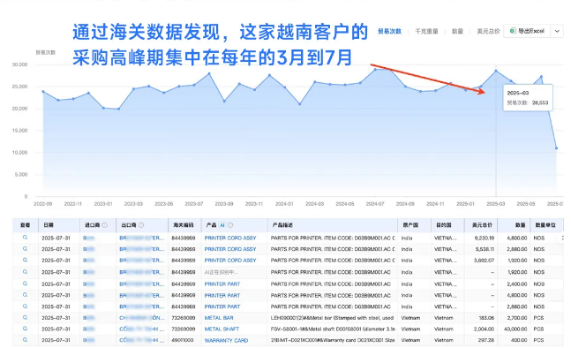Open the WARRANTY CARD product link
The image size is (571, 348).
tap(226, 340)
